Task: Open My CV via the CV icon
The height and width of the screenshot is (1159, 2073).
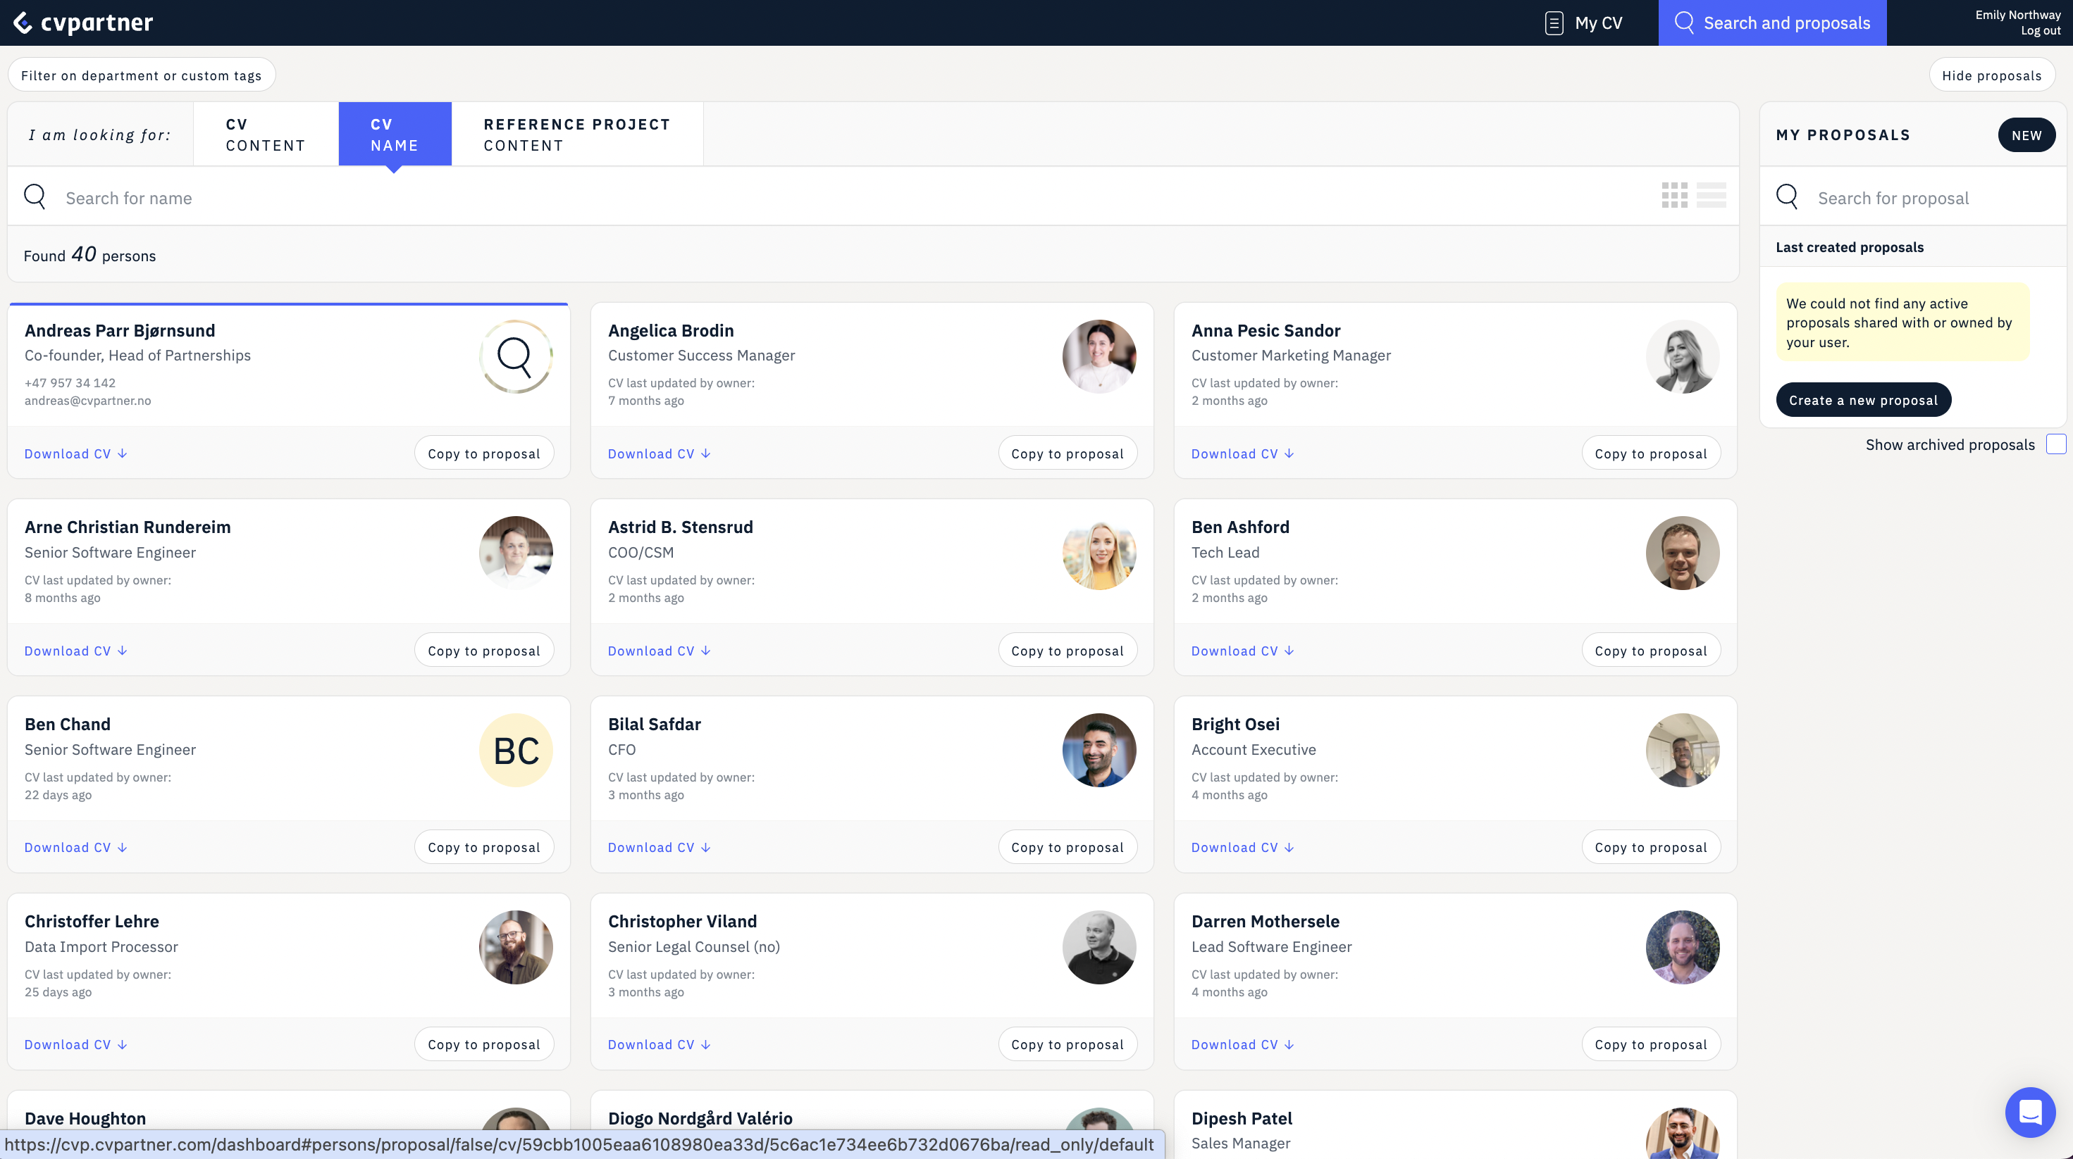Action: click(1553, 23)
